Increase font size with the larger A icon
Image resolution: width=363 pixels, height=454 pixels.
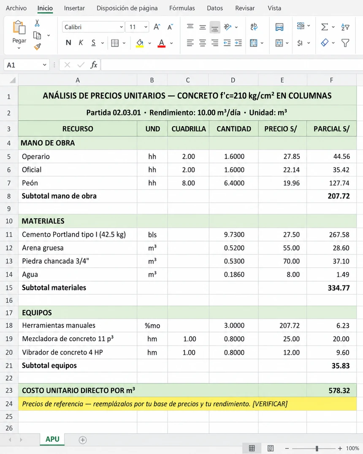pyautogui.click(x=157, y=27)
